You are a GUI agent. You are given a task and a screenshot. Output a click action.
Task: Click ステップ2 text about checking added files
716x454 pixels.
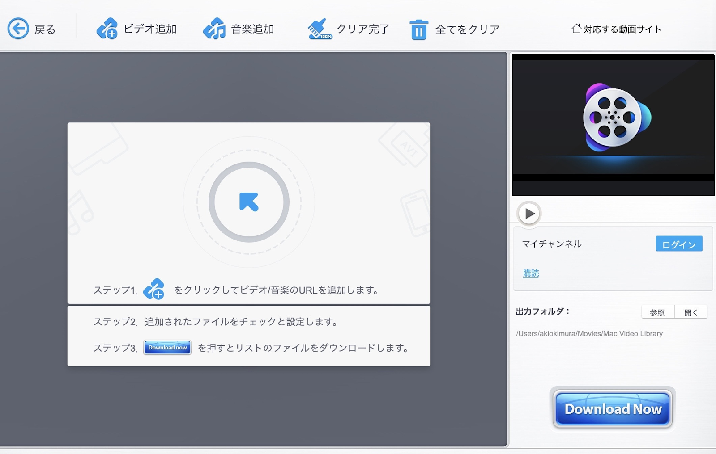pos(215,322)
